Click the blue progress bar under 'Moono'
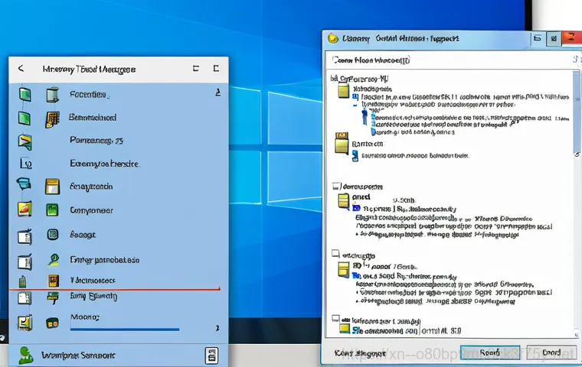Image resolution: width=582 pixels, height=367 pixels. point(124,330)
